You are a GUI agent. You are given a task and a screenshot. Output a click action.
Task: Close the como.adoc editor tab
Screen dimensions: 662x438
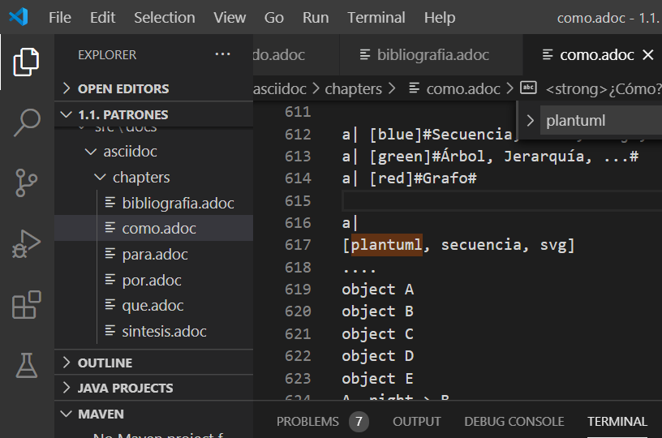pos(647,55)
